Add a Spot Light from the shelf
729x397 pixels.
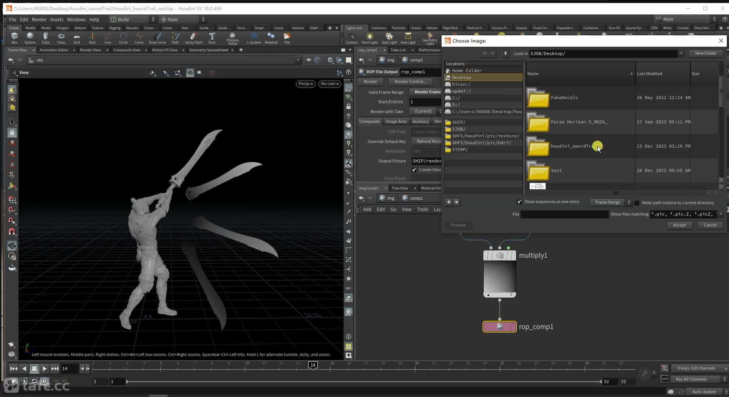point(389,38)
